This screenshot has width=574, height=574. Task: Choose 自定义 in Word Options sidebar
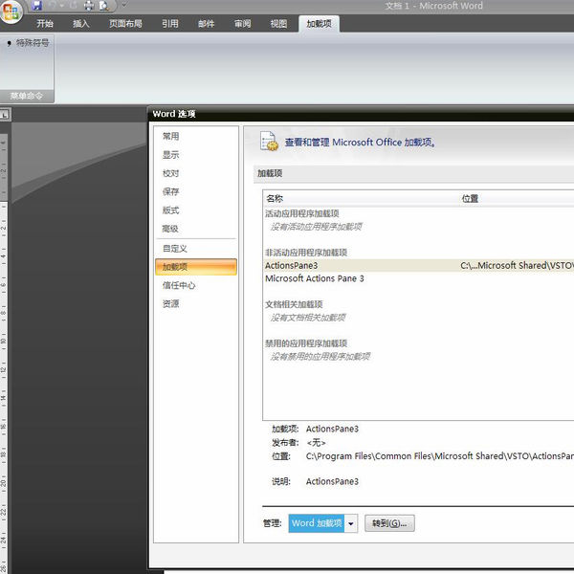(175, 249)
